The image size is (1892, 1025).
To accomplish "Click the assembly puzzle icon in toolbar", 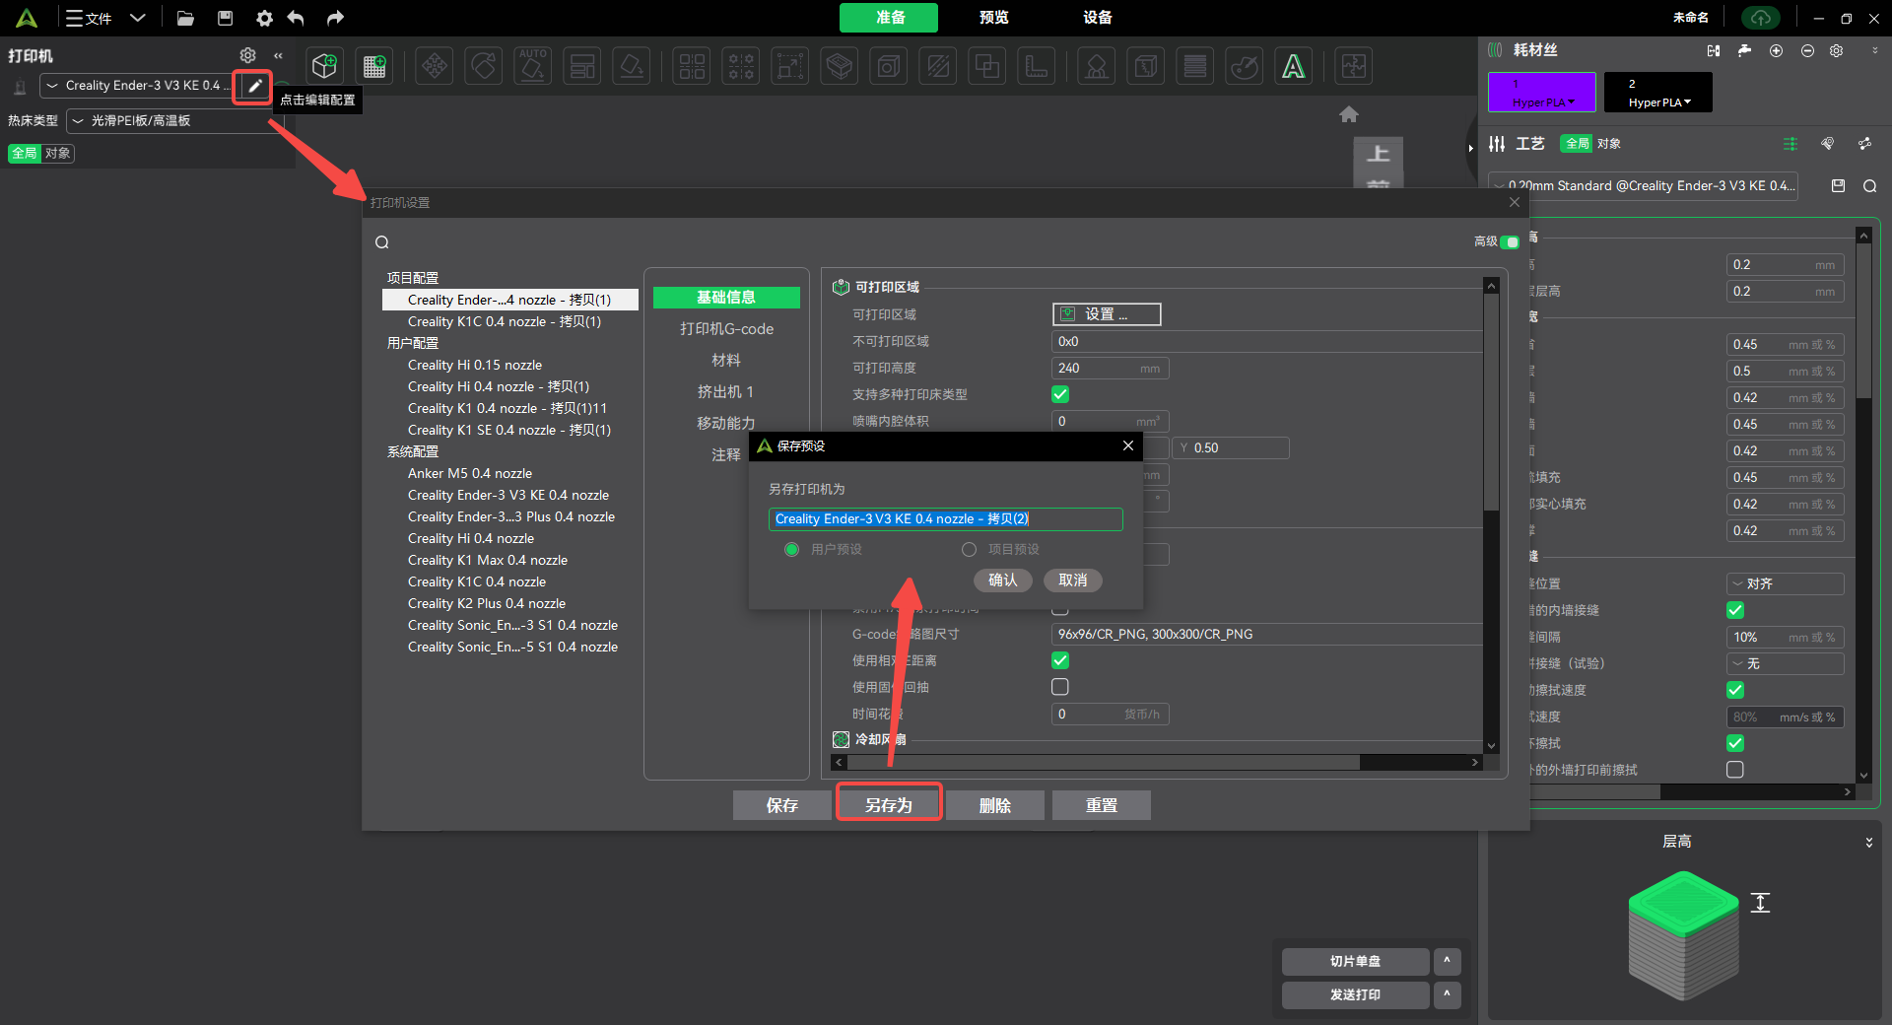I will (1354, 66).
